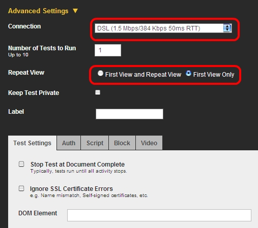
Task: Select First View and Repeat View radio button
Action: 100,74
